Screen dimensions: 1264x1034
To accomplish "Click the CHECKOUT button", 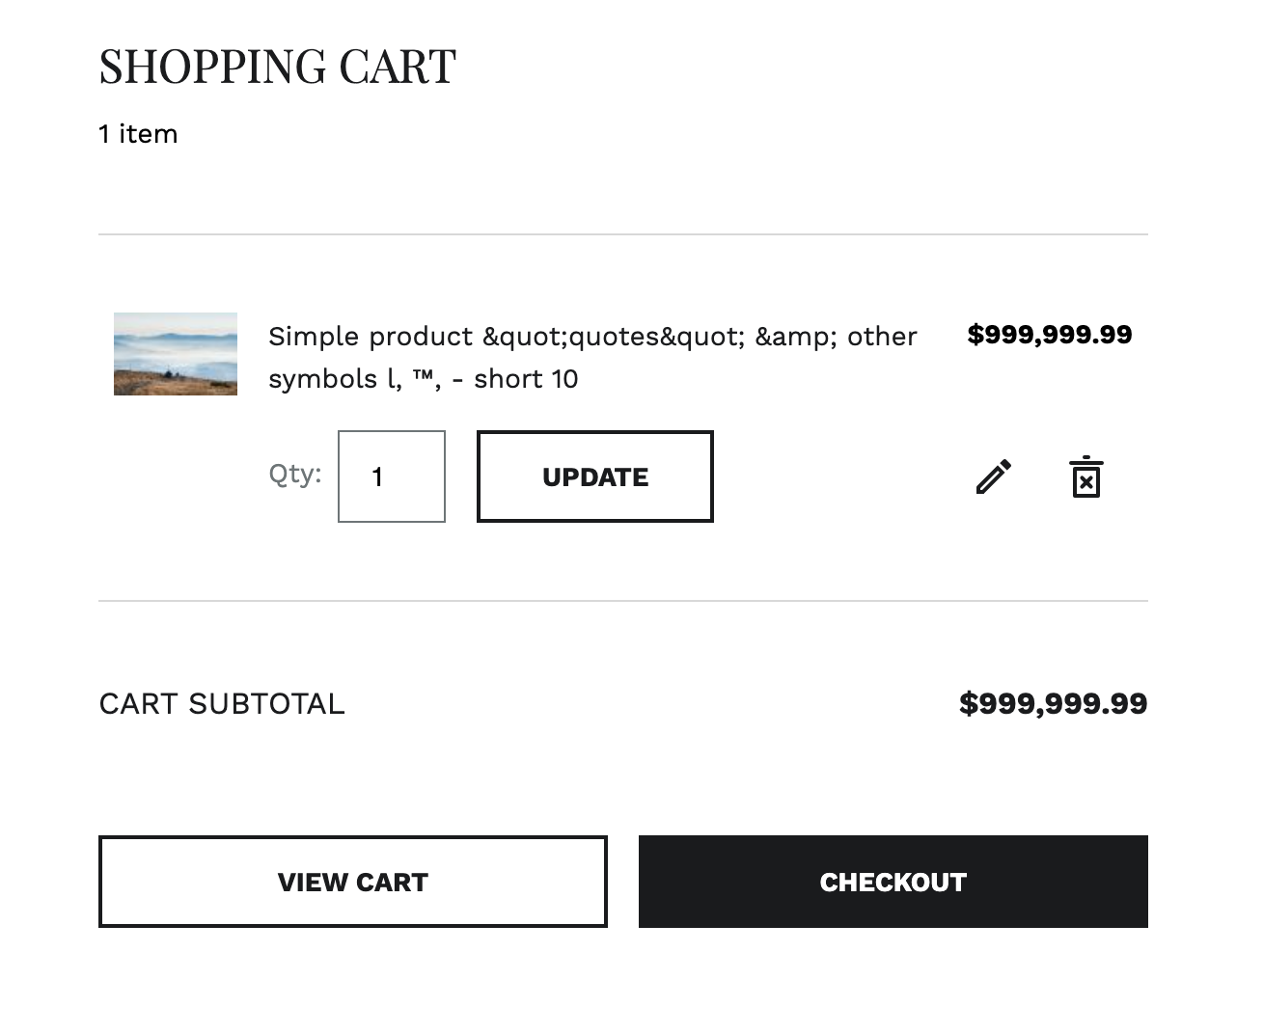I will pyautogui.click(x=893, y=882).
